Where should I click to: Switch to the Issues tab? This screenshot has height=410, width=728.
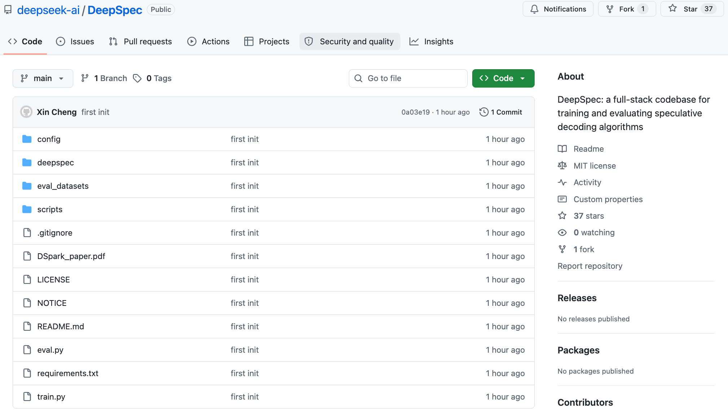[x=75, y=41]
